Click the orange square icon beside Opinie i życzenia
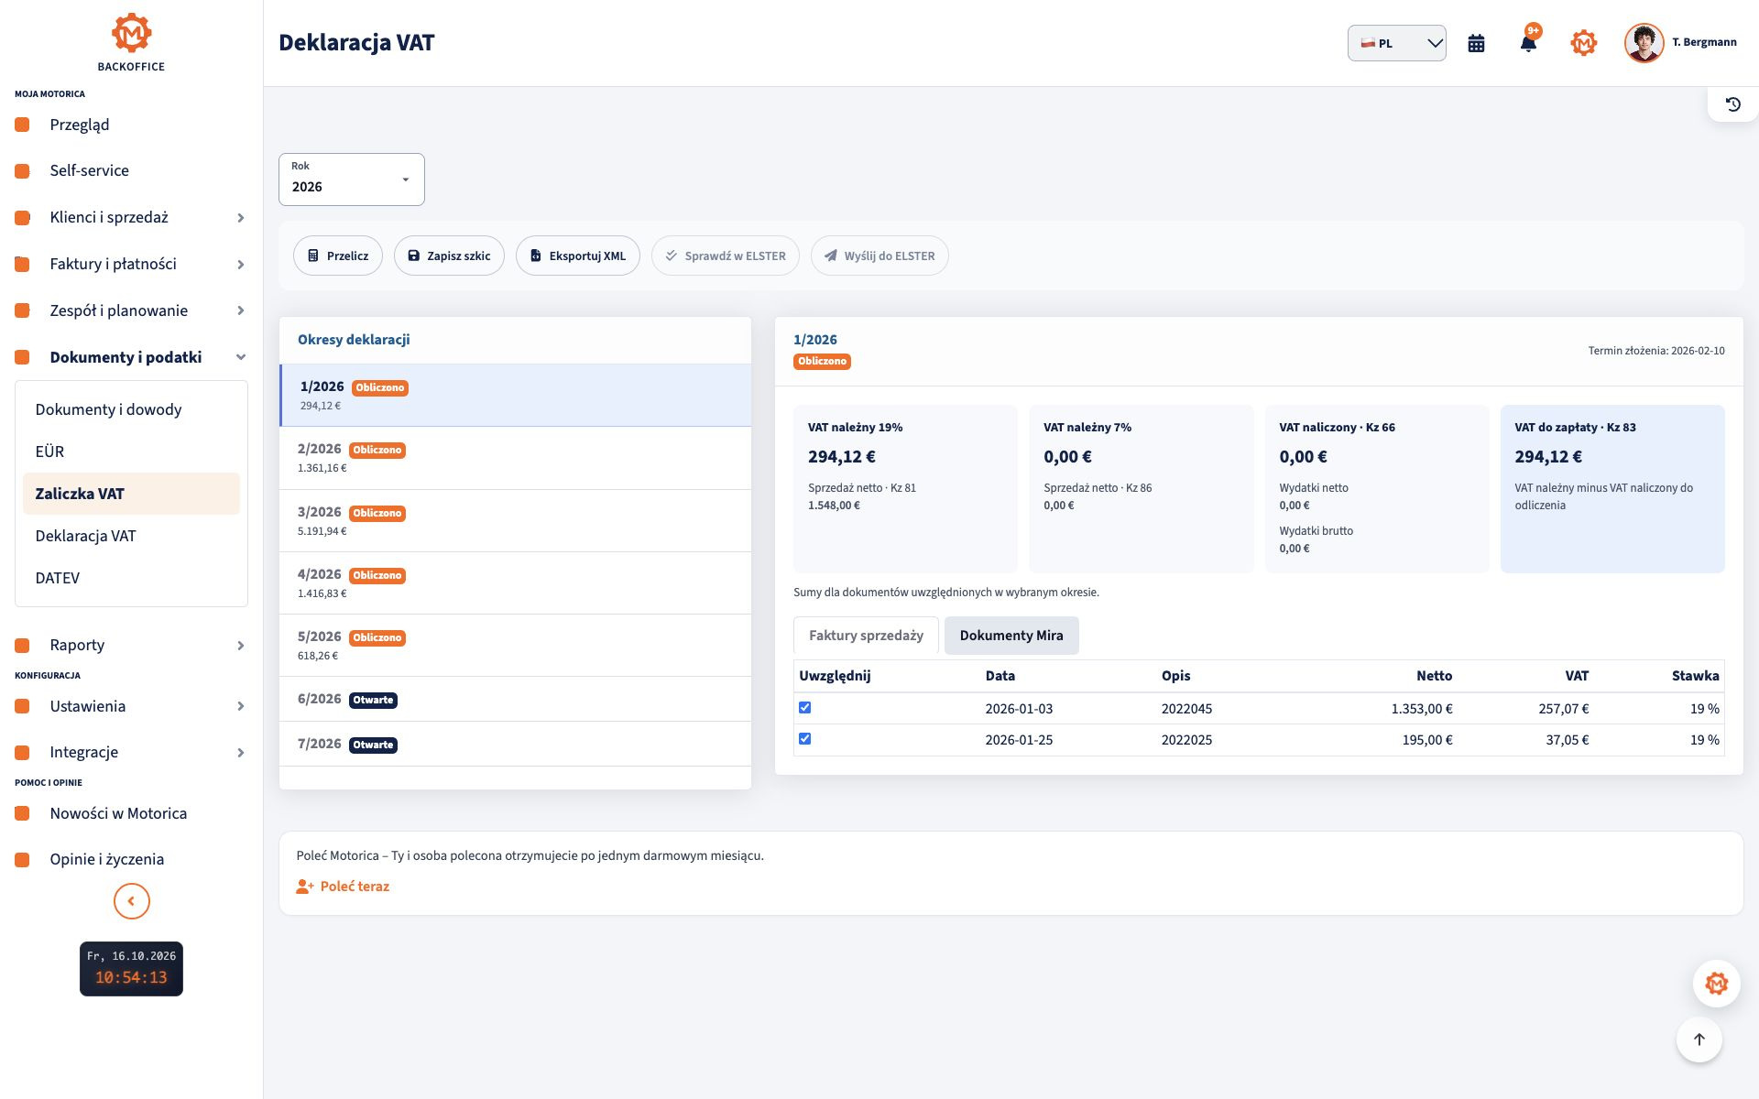Image resolution: width=1759 pixels, height=1099 pixels. pos(23,859)
